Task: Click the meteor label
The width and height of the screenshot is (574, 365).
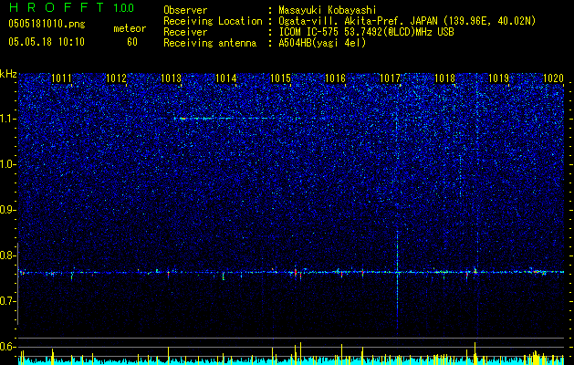Action: (130, 28)
